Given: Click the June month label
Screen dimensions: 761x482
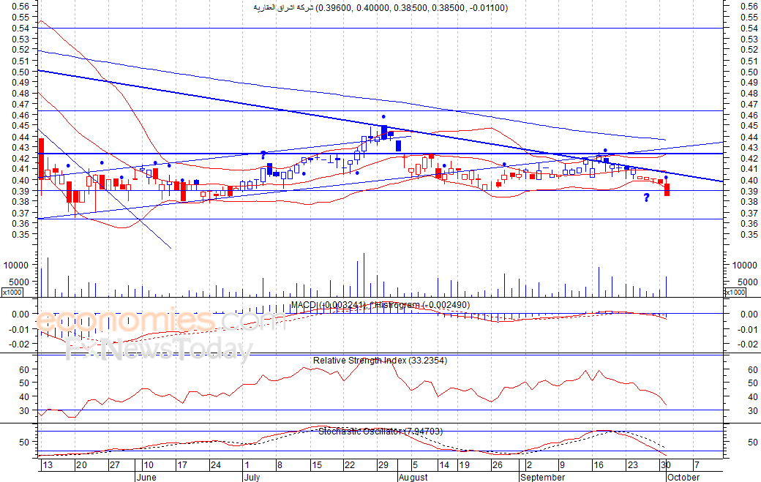Looking at the screenshot, I should pyautogui.click(x=146, y=477).
